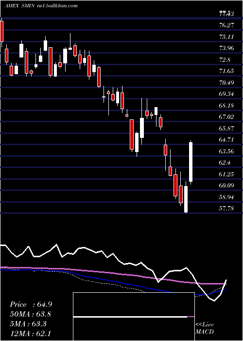Click the 64.71 price axis label

tap(226, 140)
